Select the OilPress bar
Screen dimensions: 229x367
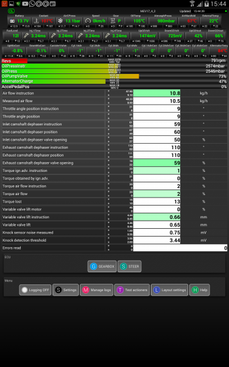tap(115, 71)
